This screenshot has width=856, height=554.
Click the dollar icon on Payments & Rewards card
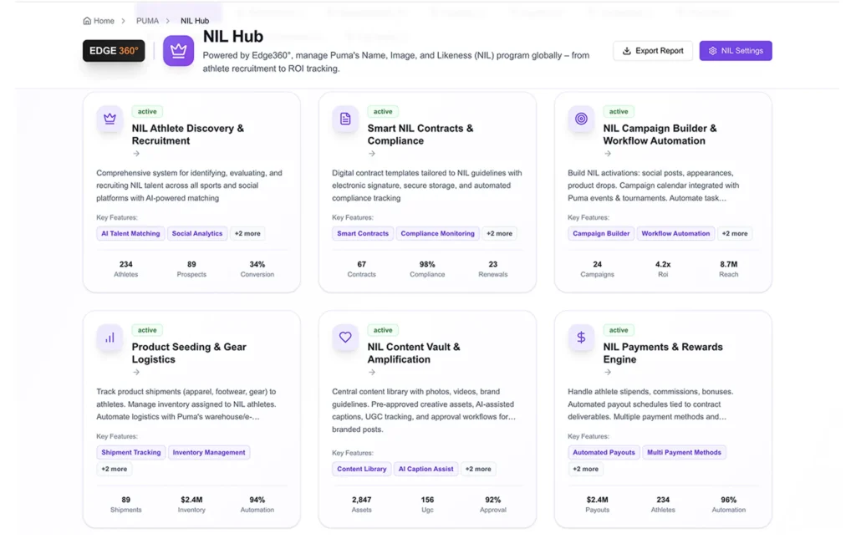tap(581, 338)
